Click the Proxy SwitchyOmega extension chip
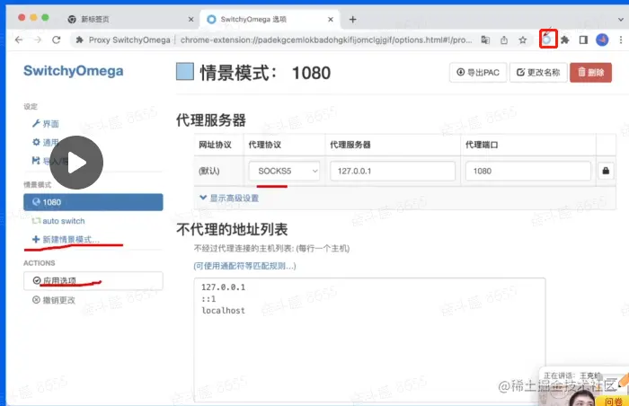The image size is (629, 406). [124, 40]
